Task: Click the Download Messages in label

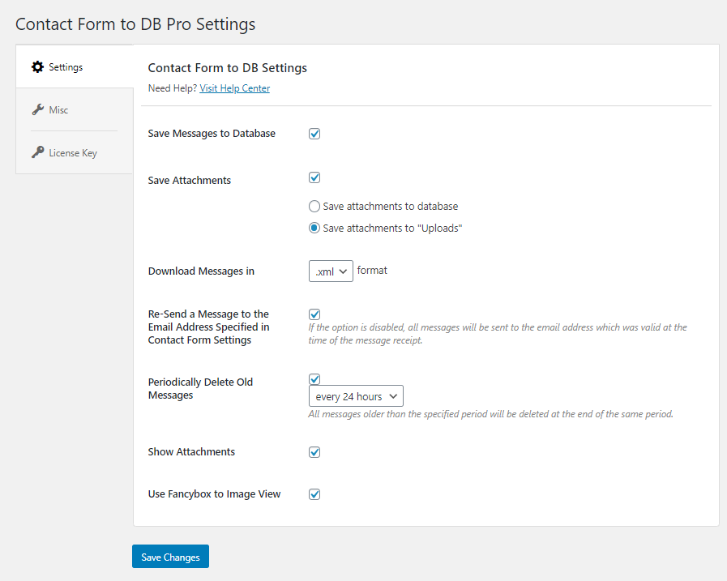Action: click(x=201, y=271)
